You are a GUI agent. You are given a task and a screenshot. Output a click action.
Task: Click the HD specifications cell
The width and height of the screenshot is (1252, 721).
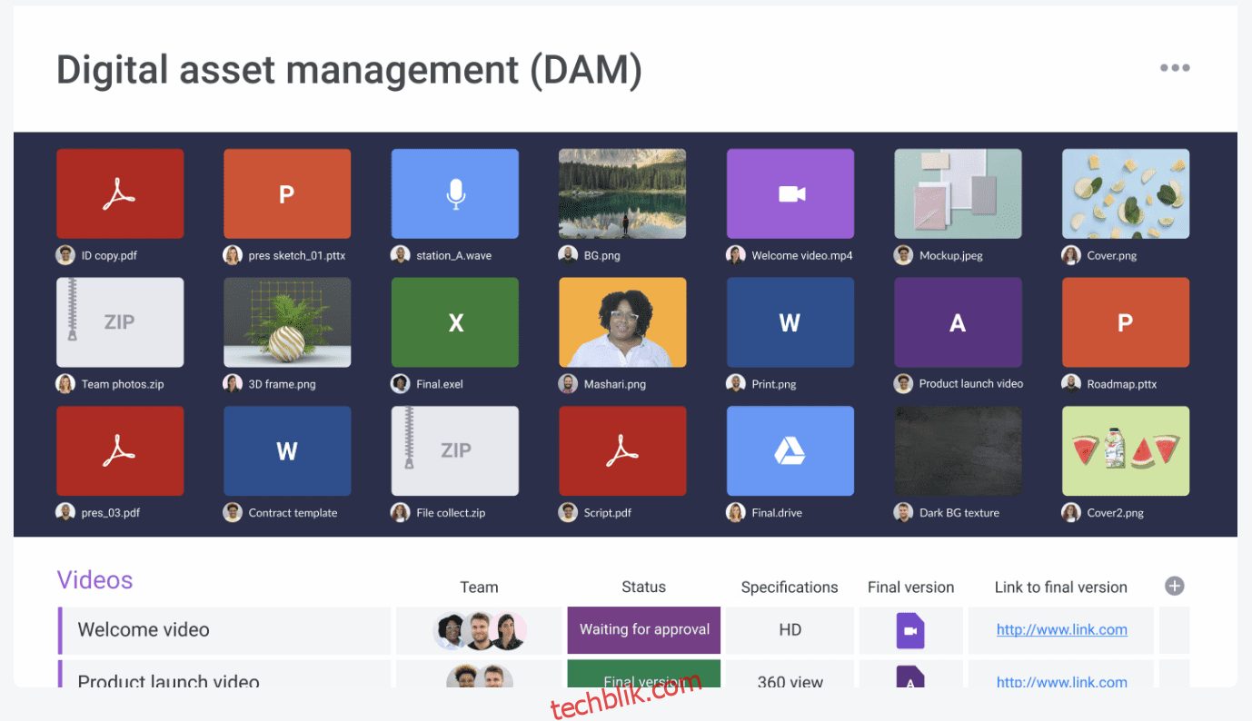790,629
